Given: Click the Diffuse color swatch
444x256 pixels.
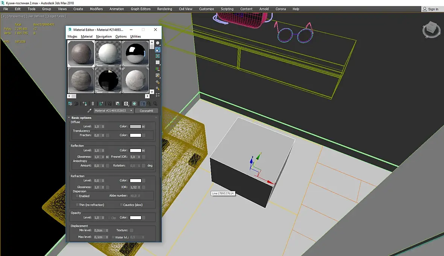Looking at the screenshot, I should [135, 126].
